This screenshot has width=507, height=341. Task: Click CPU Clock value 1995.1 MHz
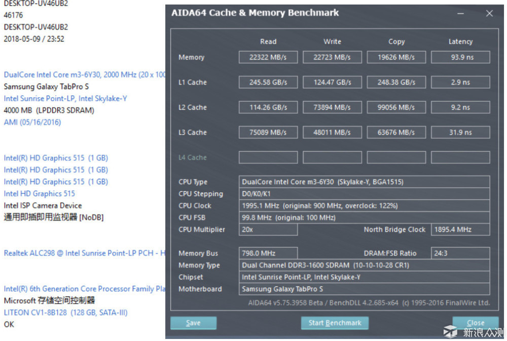(364, 206)
